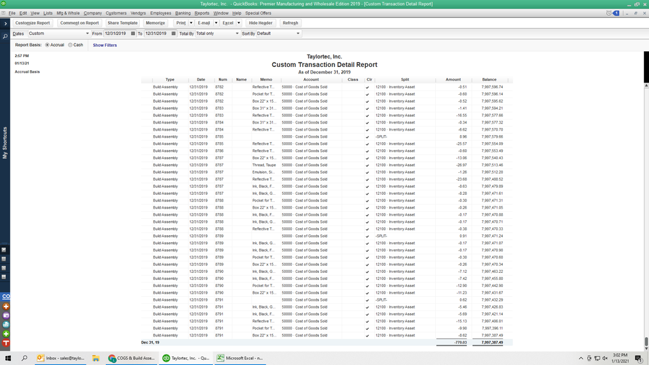
Task: Click the fourth gray sidebar panel icon
Action: 4,277
